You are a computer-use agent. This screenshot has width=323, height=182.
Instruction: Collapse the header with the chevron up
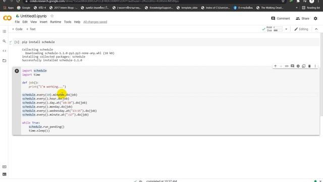[316, 29]
